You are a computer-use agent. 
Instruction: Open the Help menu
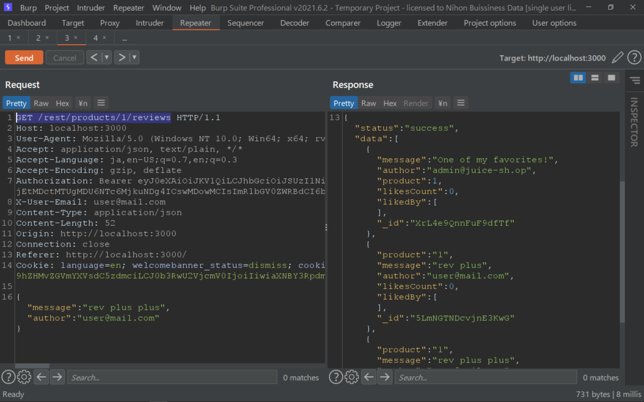point(197,8)
